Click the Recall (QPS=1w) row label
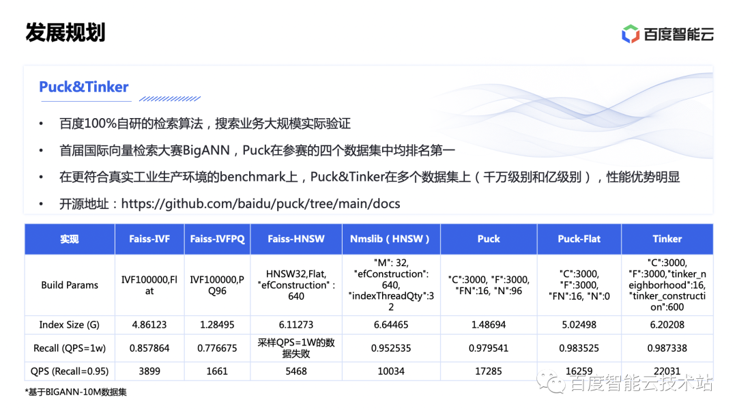This screenshot has height=415, width=737. click(70, 348)
